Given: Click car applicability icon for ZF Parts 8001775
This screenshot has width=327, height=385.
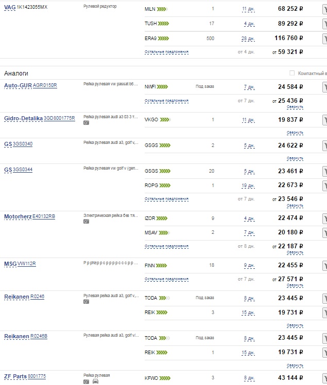Looking at the screenshot, I should pos(95,381).
